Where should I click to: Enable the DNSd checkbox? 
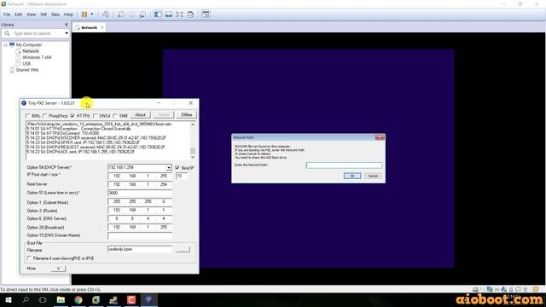(x=95, y=116)
